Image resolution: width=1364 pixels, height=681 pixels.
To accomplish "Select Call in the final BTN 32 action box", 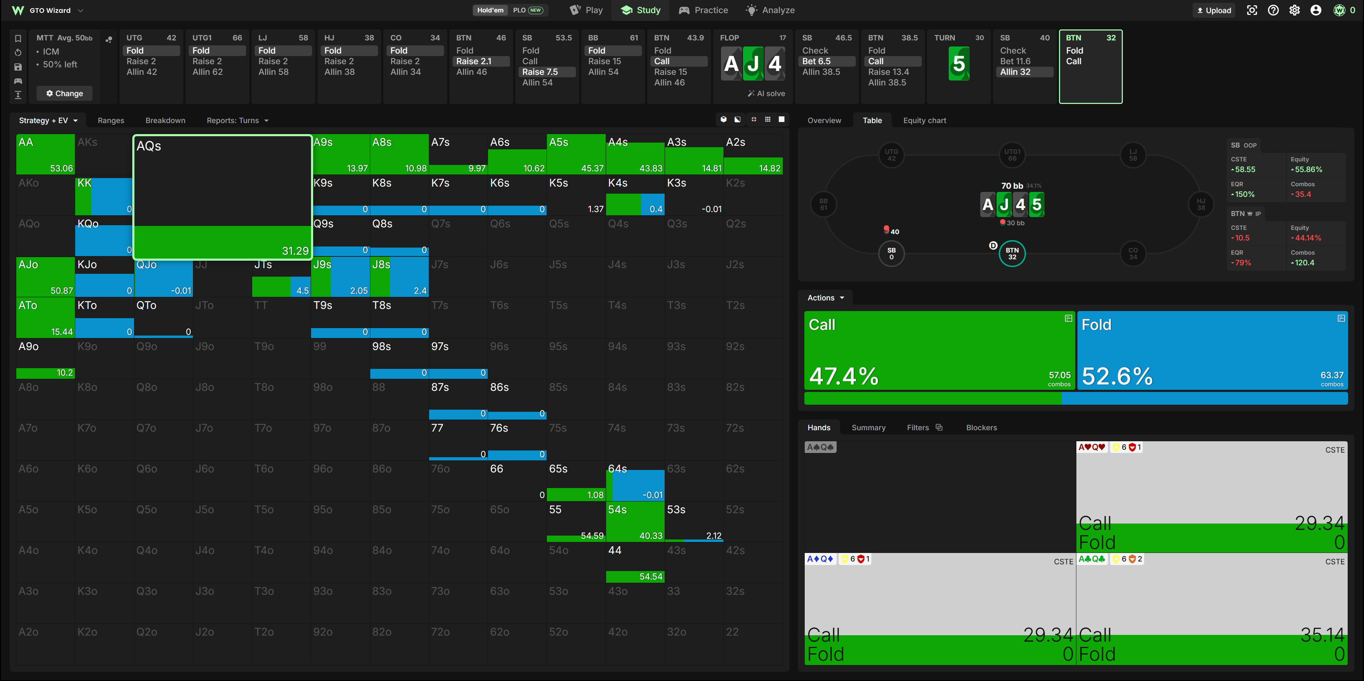I will pyautogui.click(x=1074, y=61).
